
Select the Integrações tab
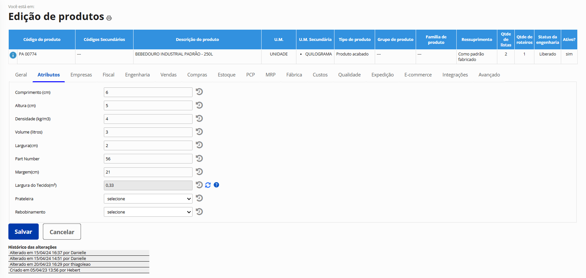tap(455, 75)
